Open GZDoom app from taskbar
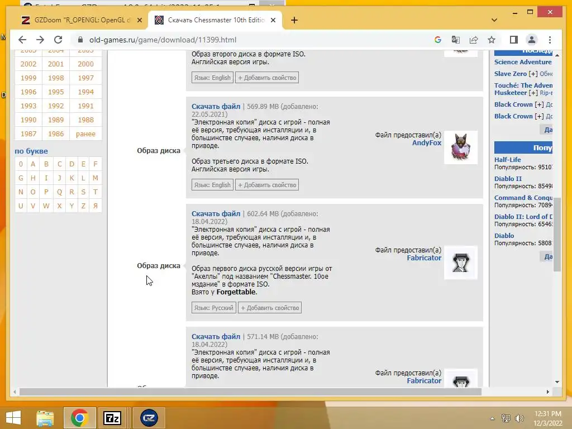572x429 pixels. click(x=149, y=418)
